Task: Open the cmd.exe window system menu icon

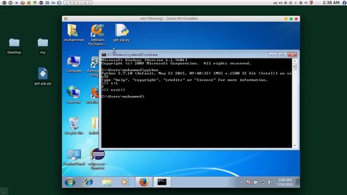Action: coord(104,55)
